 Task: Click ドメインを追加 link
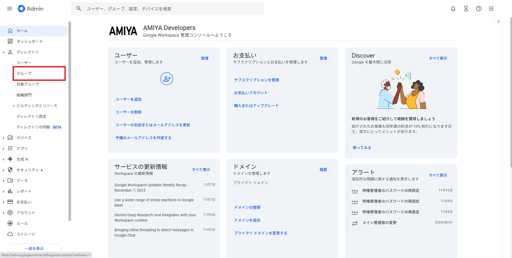(247, 220)
